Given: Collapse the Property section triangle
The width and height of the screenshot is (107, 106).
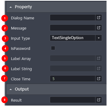Looking at the screenshot, I should click(11, 7).
